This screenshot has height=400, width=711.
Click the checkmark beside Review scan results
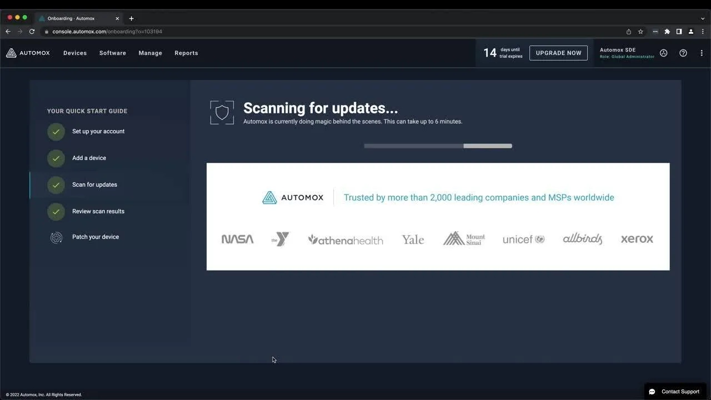pyautogui.click(x=56, y=212)
